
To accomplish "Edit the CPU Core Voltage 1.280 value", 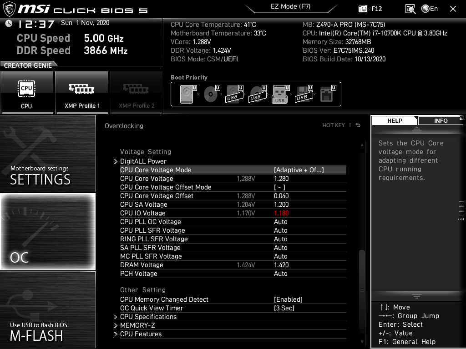I will [x=281, y=178].
